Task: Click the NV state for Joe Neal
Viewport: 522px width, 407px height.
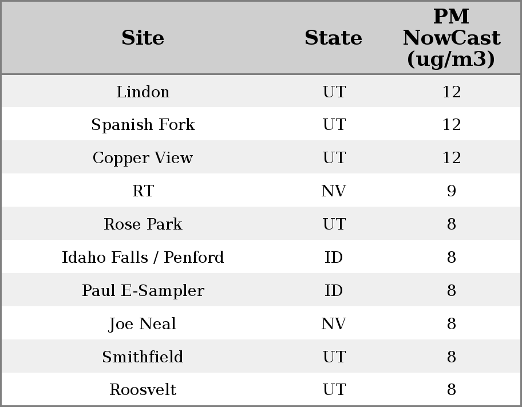Action: pos(334,324)
